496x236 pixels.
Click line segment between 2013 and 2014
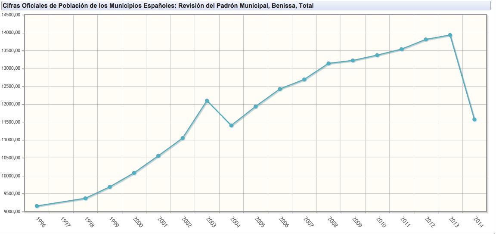tap(462, 78)
